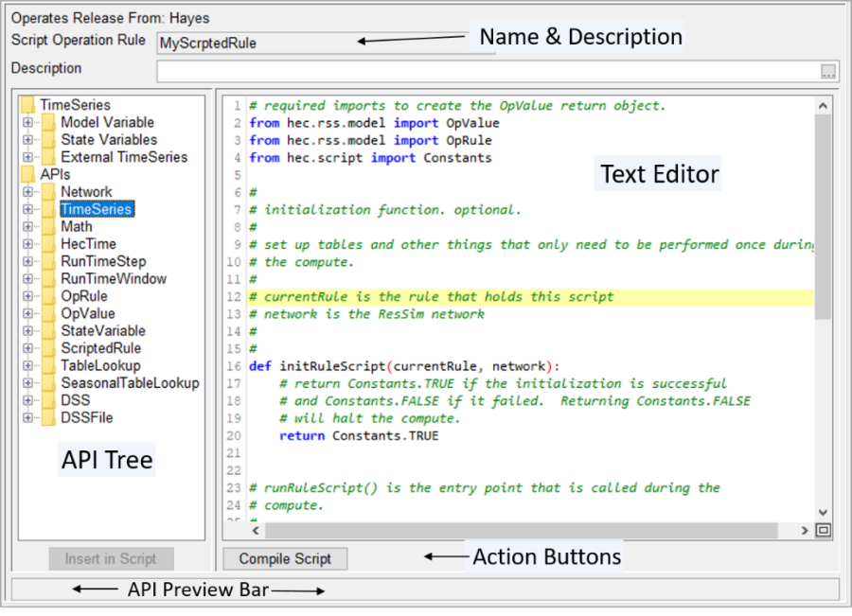Expand the HecTime API node

(x=27, y=244)
